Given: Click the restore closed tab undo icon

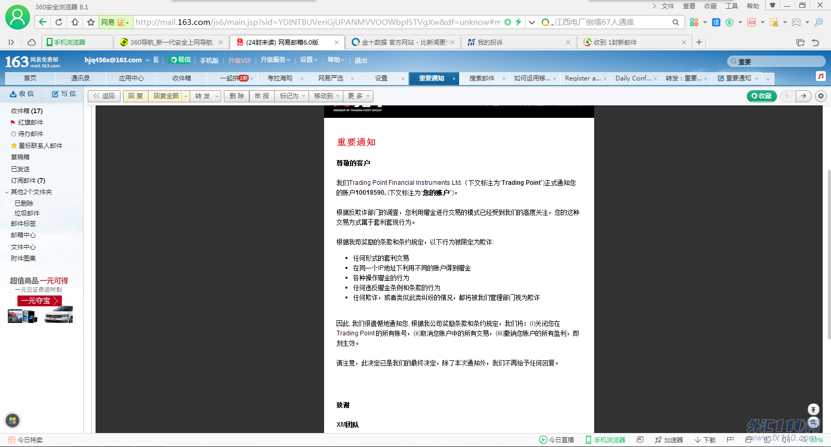Looking at the screenshot, I should pyautogui.click(x=815, y=42).
